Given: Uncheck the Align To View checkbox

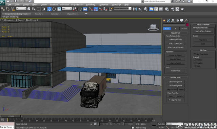Looking at the screenshot, I should coord(170,100).
